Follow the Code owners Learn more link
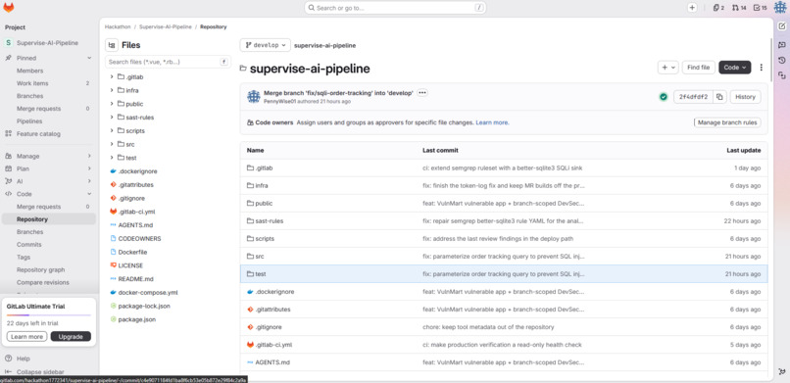 pyautogui.click(x=492, y=122)
